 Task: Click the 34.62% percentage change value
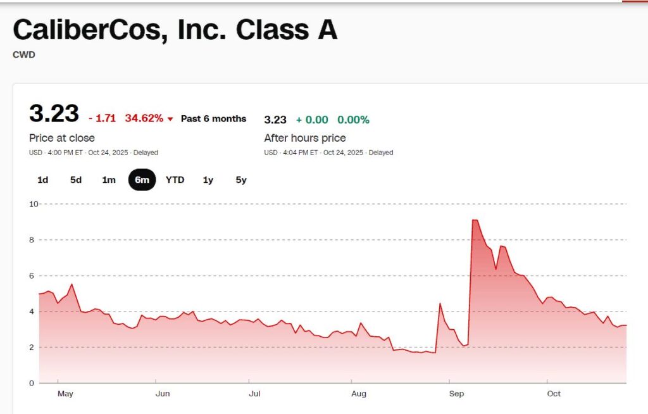(x=144, y=118)
